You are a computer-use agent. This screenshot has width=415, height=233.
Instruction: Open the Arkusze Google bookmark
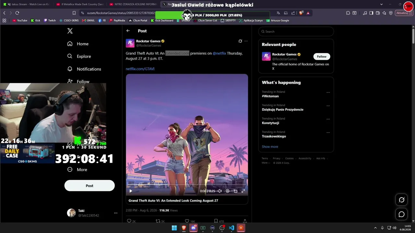(278, 20)
